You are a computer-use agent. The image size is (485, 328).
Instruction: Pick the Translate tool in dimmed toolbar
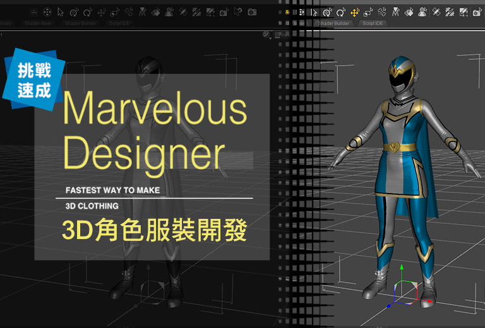pyautogui.click(x=101, y=13)
